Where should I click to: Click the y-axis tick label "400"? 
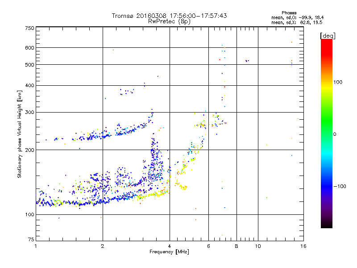click(29, 86)
